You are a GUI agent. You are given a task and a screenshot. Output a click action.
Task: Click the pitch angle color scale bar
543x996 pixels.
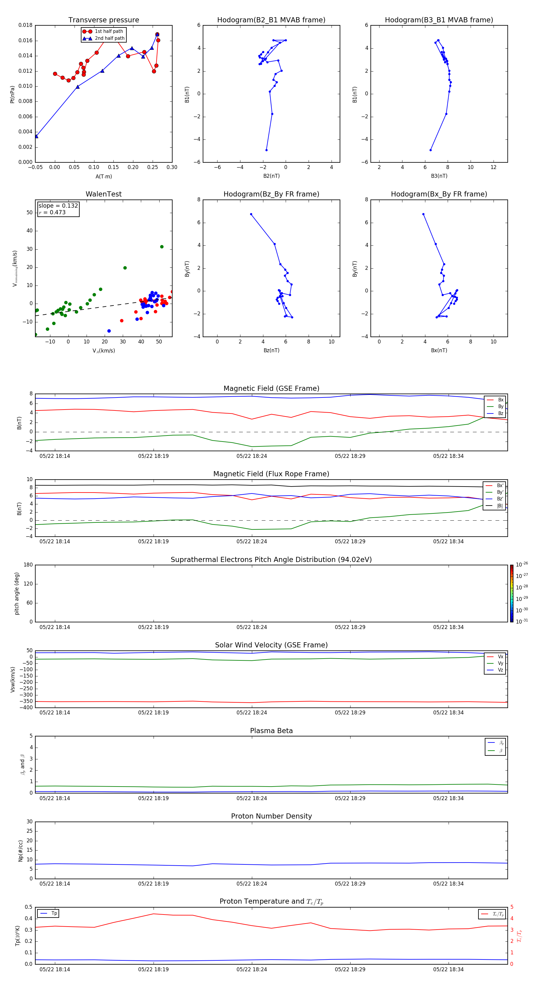(x=512, y=593)
